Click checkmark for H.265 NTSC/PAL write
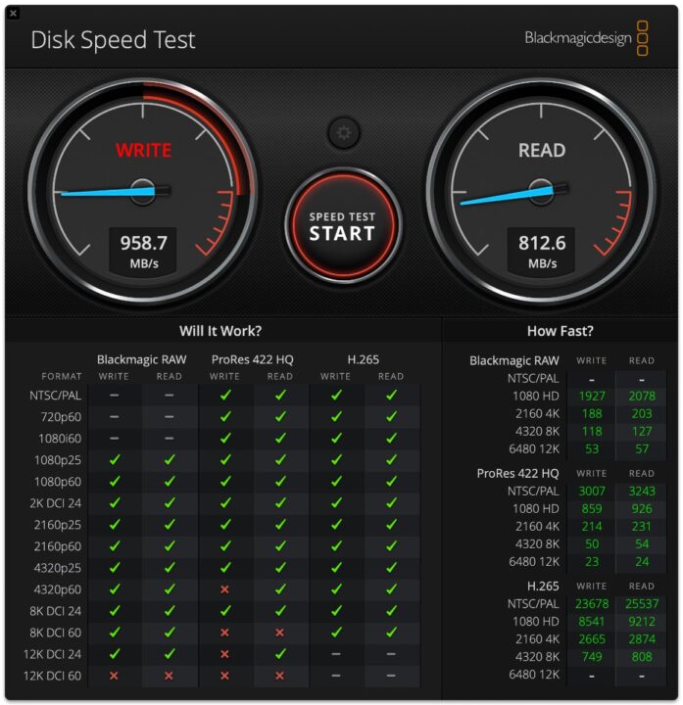This screenshot has width=683, height=705. click(336, 396)
